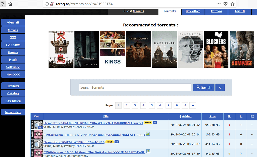Go to next pages with » pagination button
The height and width of the screenshot is (157, 257).
(193, 105)
